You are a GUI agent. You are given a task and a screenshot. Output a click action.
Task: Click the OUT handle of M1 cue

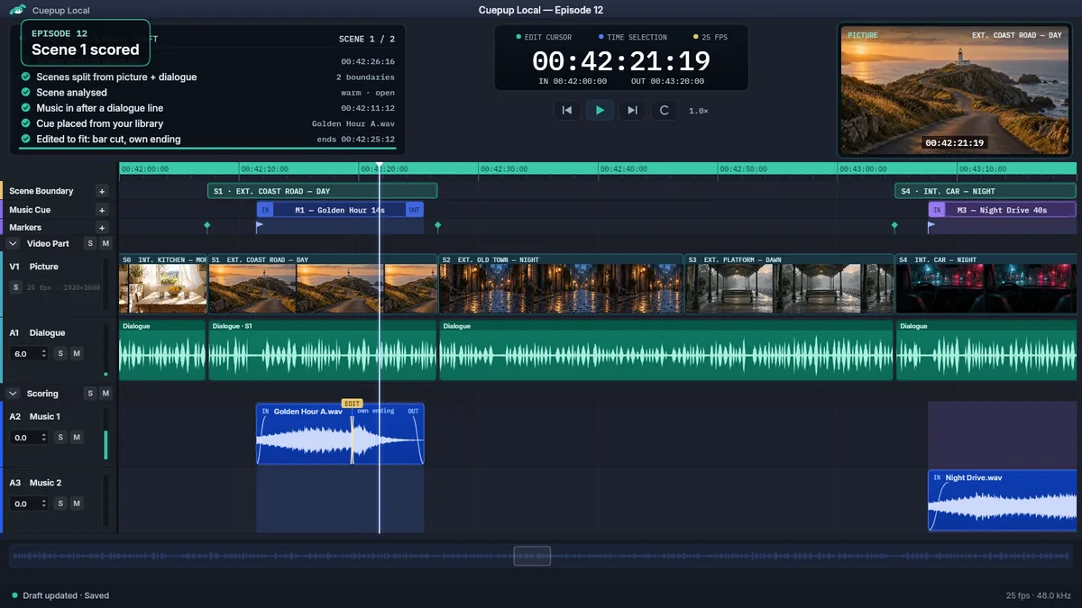tap(415, 210)
